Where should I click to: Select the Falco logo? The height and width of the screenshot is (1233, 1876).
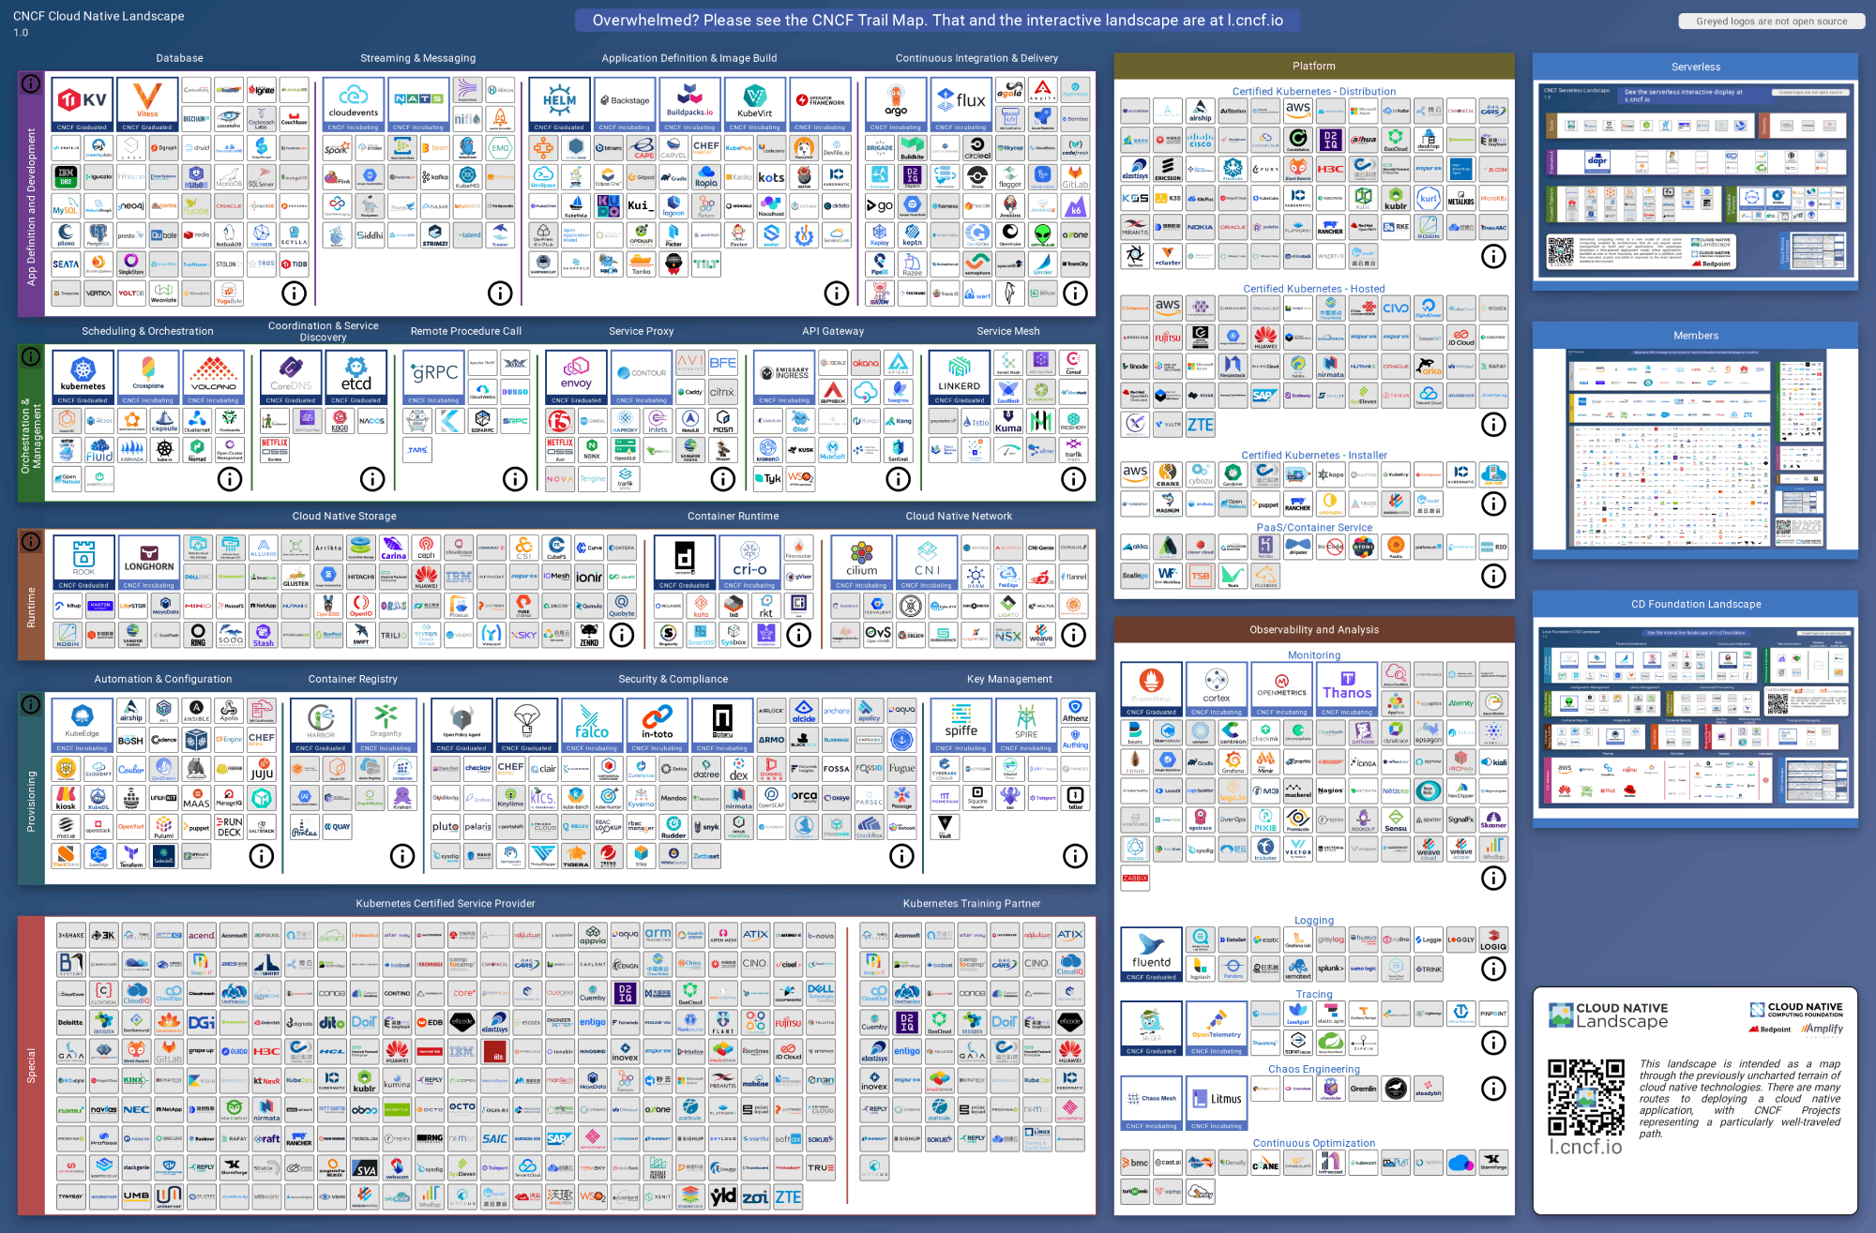click(x=592, y=726)
